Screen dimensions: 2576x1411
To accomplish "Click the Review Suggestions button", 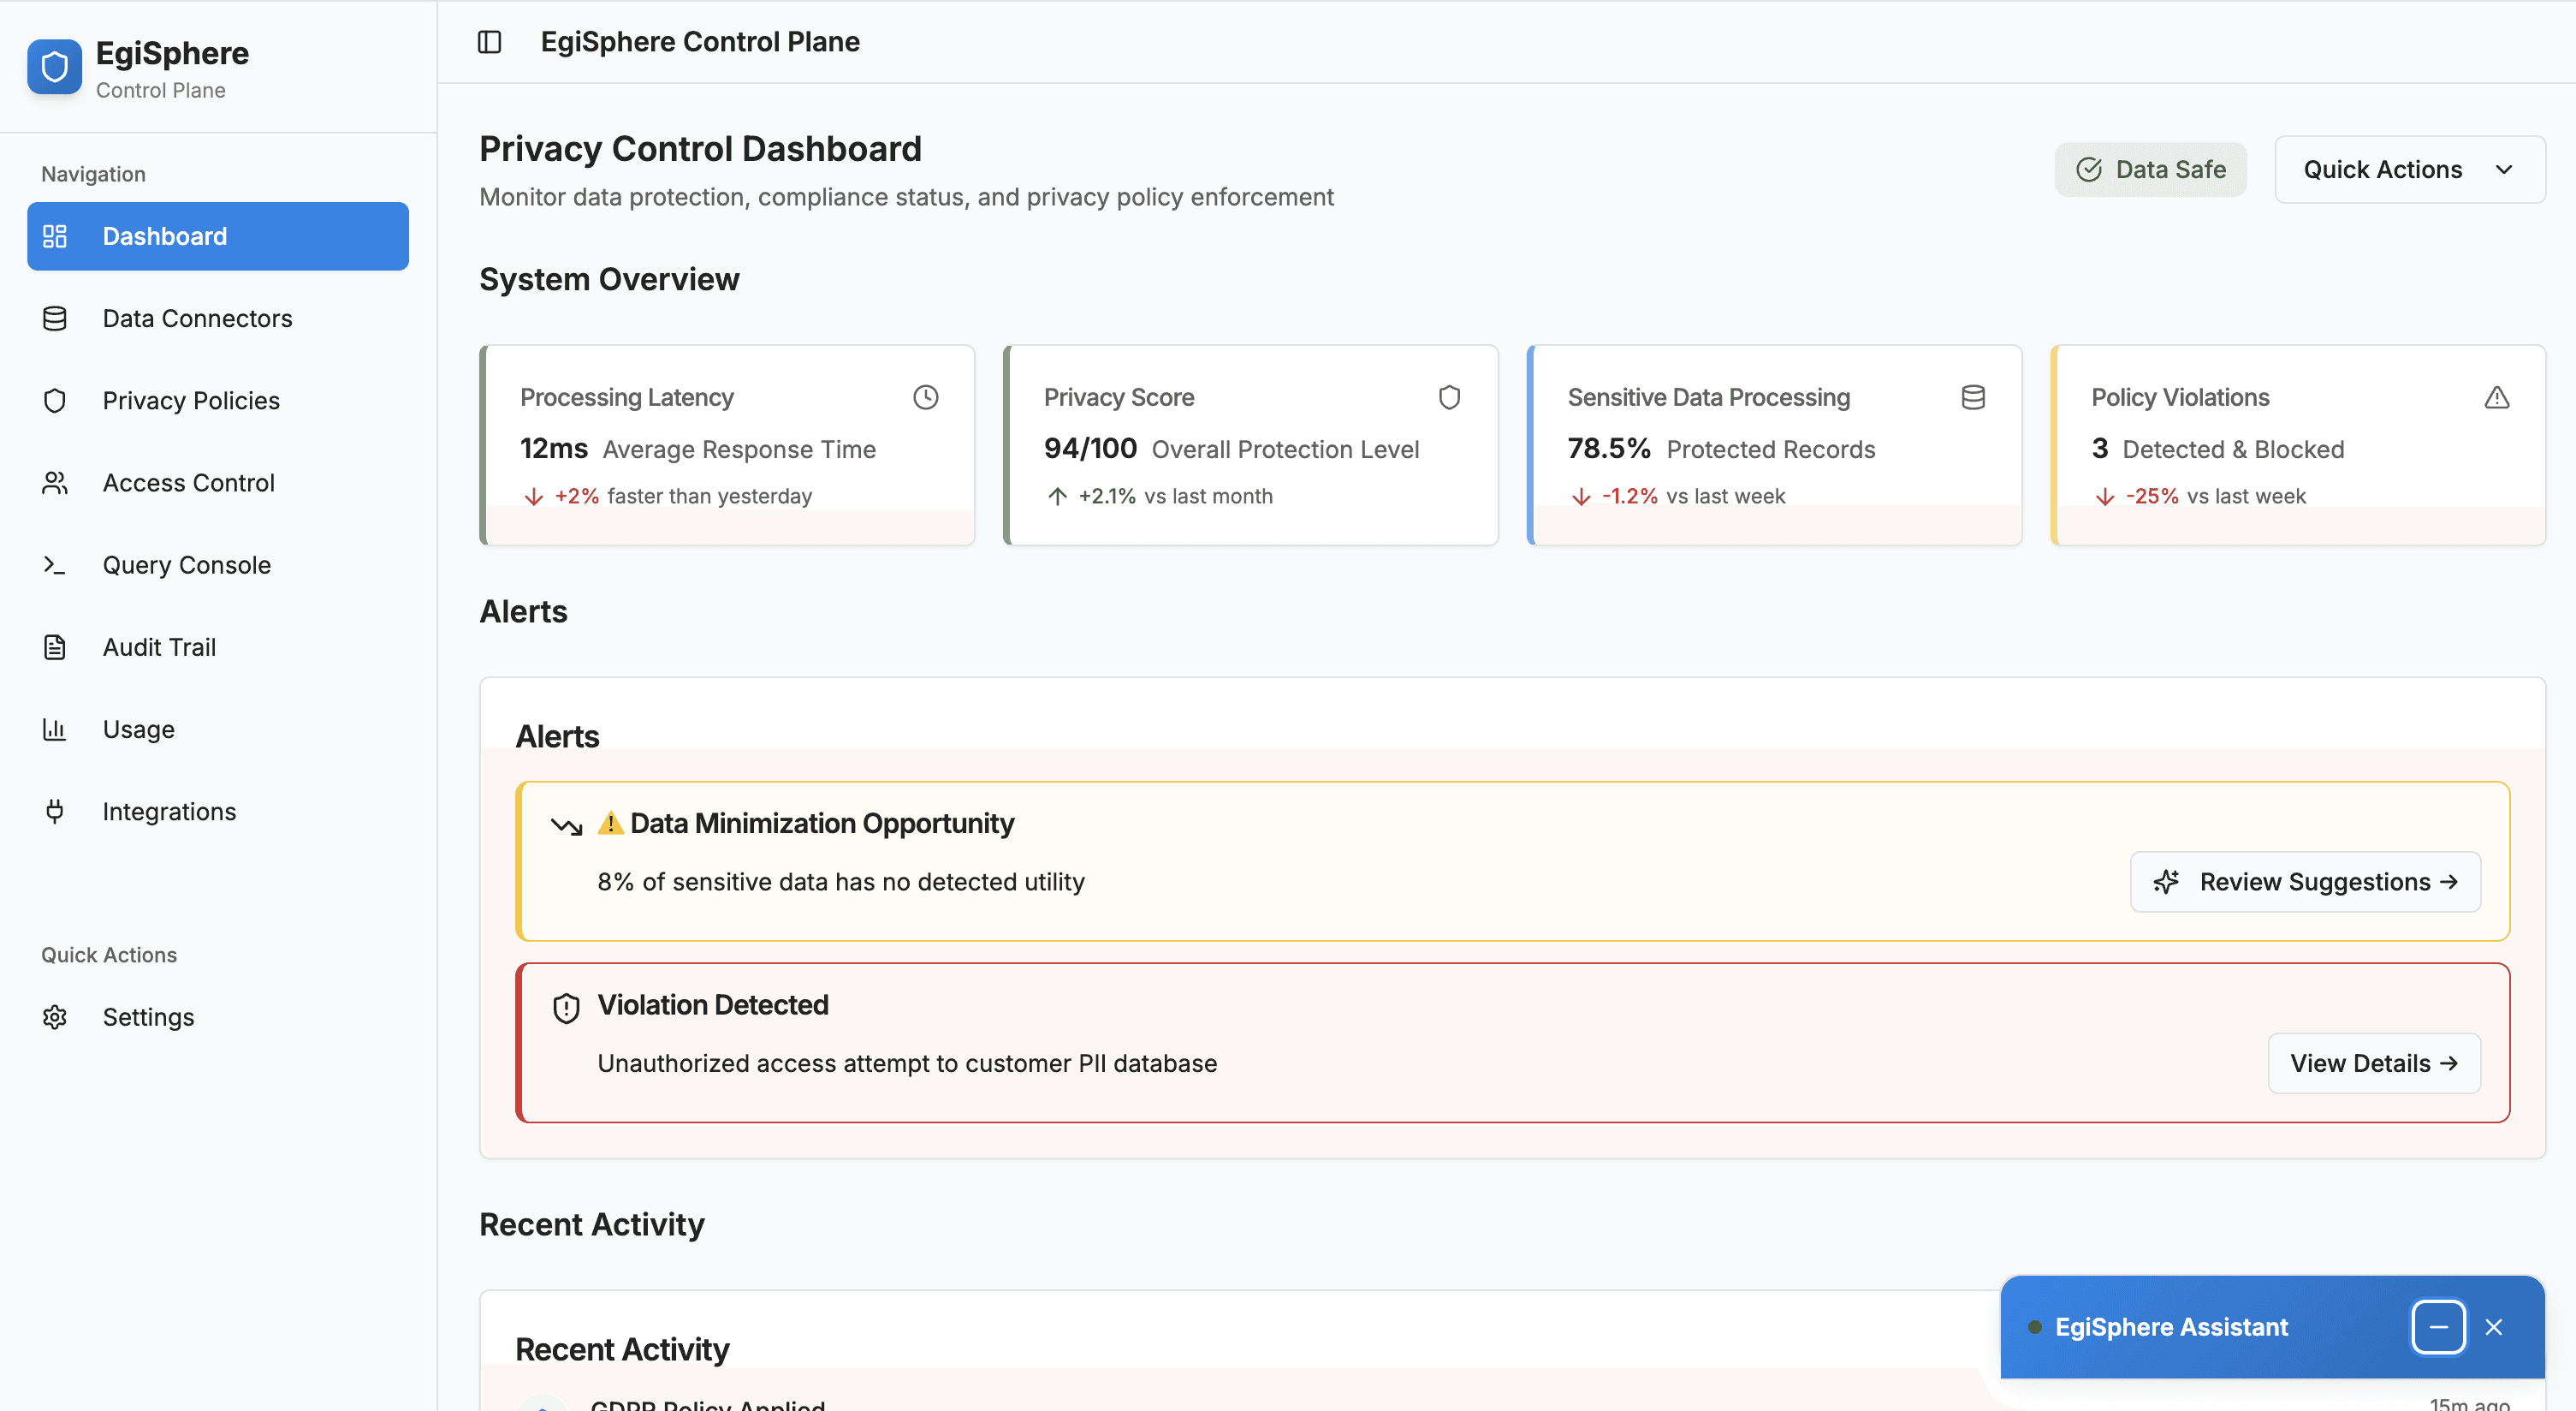I will coord(2305,882).
